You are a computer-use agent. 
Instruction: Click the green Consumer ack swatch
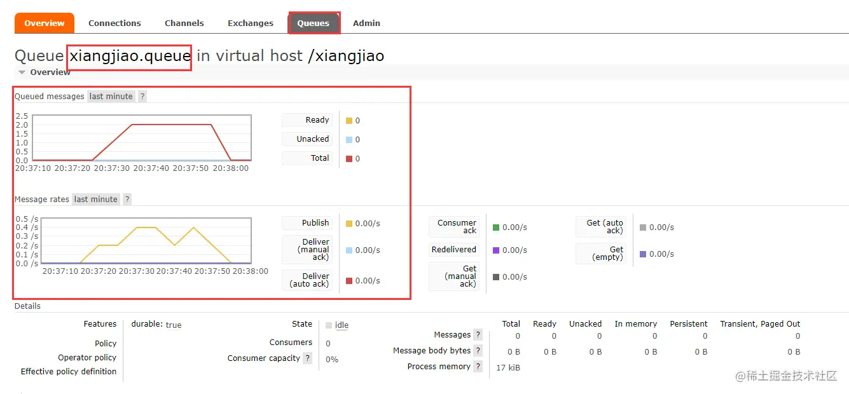click(x=496, y=228)
